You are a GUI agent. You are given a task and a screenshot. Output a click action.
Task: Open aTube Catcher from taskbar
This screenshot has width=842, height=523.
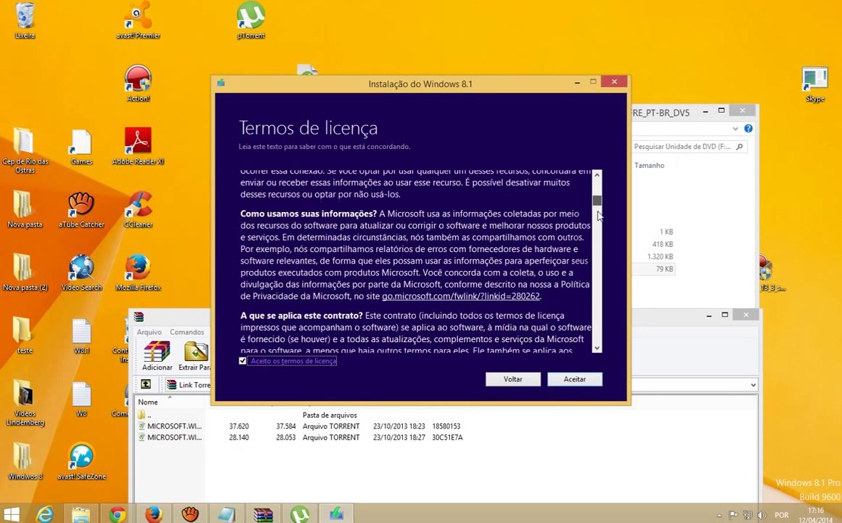point(189,514)
